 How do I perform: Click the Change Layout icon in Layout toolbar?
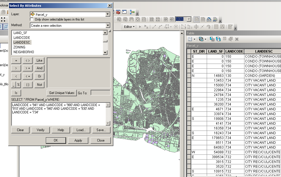point(209,19)
